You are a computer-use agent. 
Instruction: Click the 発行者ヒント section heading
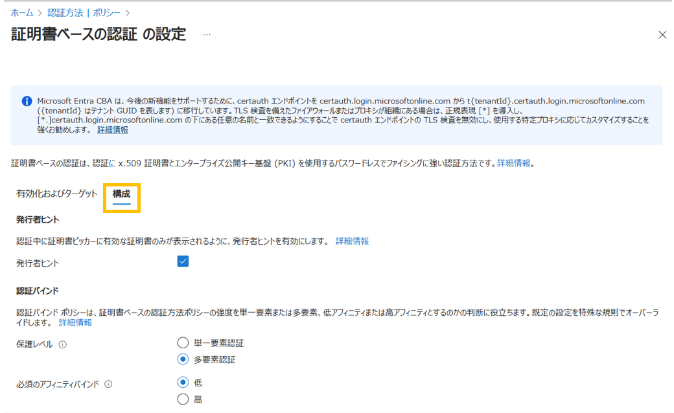tap(38, 219)
